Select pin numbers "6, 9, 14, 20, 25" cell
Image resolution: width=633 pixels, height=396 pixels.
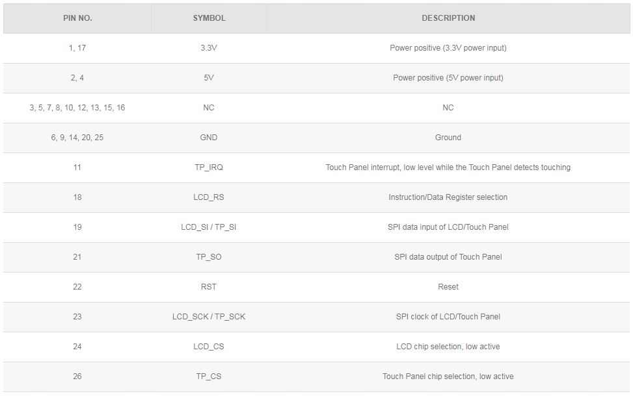click(x=77, y=138)
